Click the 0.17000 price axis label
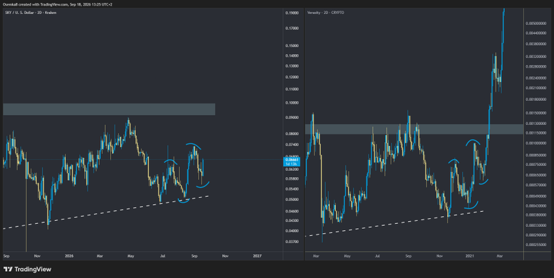 coord(292,28)
